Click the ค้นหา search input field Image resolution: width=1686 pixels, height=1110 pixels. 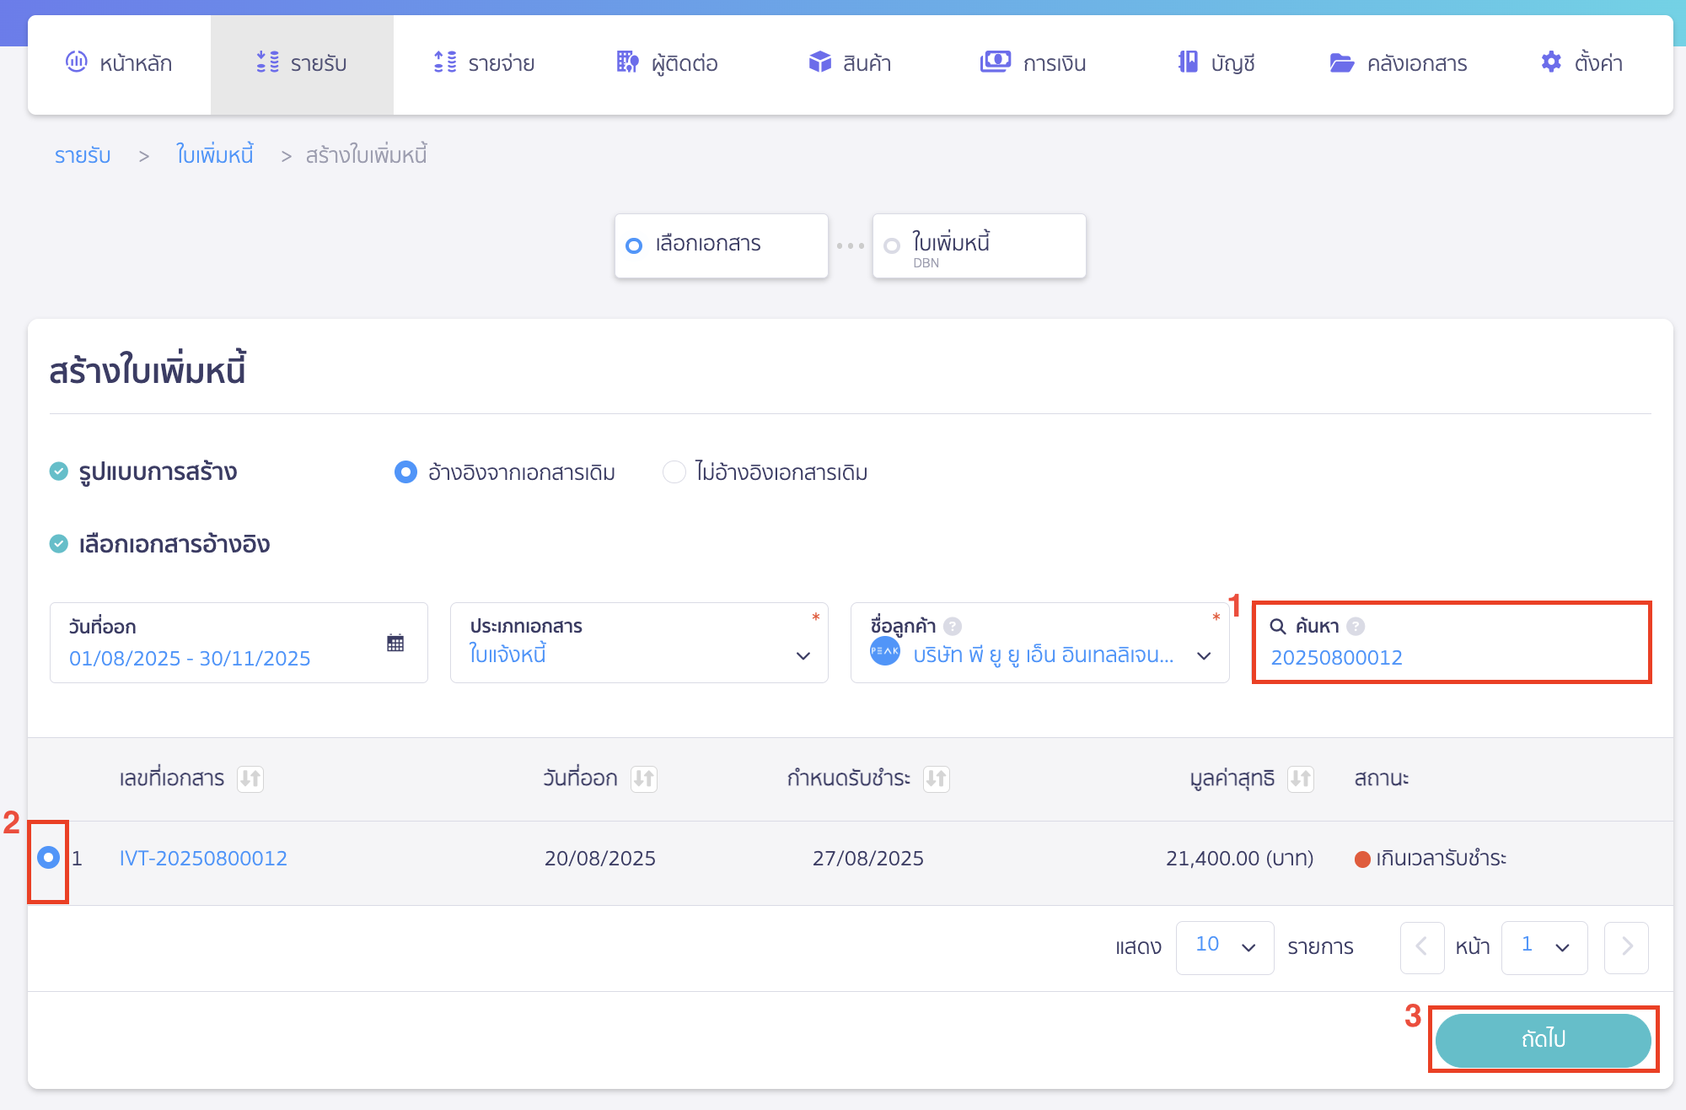(x=1450, y=658)
